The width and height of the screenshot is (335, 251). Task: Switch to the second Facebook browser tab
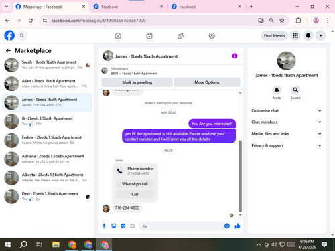[128, 7]
